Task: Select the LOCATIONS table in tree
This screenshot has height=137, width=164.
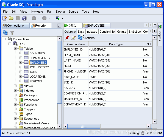Action: click(38, 77)
